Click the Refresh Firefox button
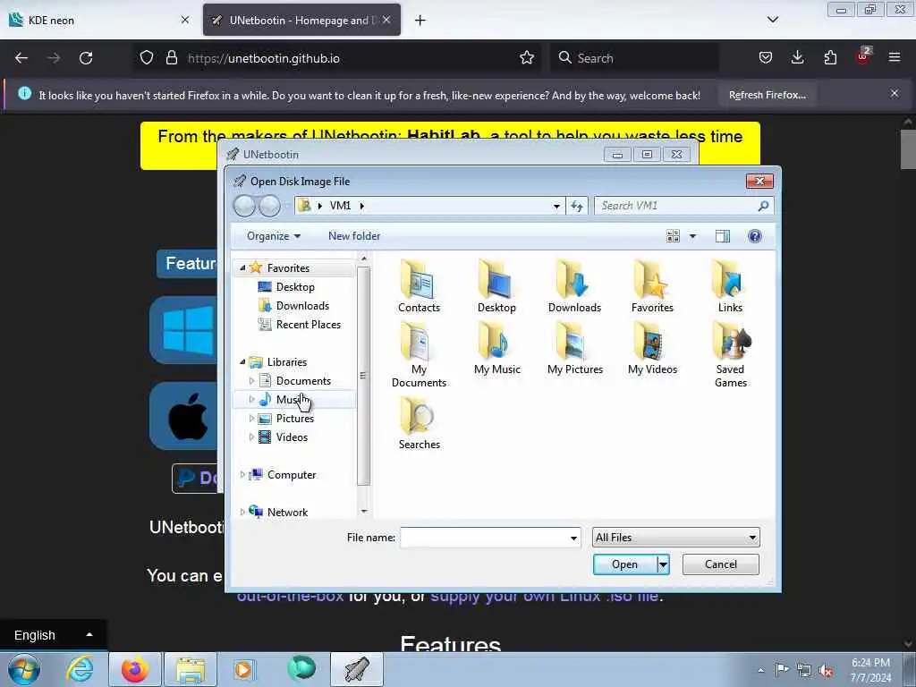Screen dimensions: 916x687 (x=767, y=95)
